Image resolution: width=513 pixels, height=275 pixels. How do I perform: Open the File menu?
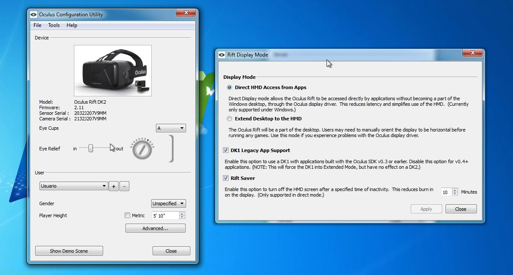[x=37, y=25]
